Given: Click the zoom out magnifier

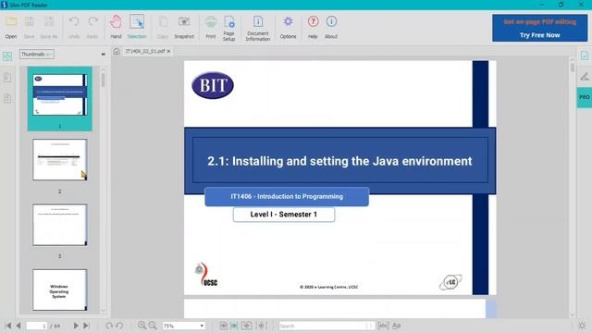Looking at the screenshot, I should tap(153, 326).
